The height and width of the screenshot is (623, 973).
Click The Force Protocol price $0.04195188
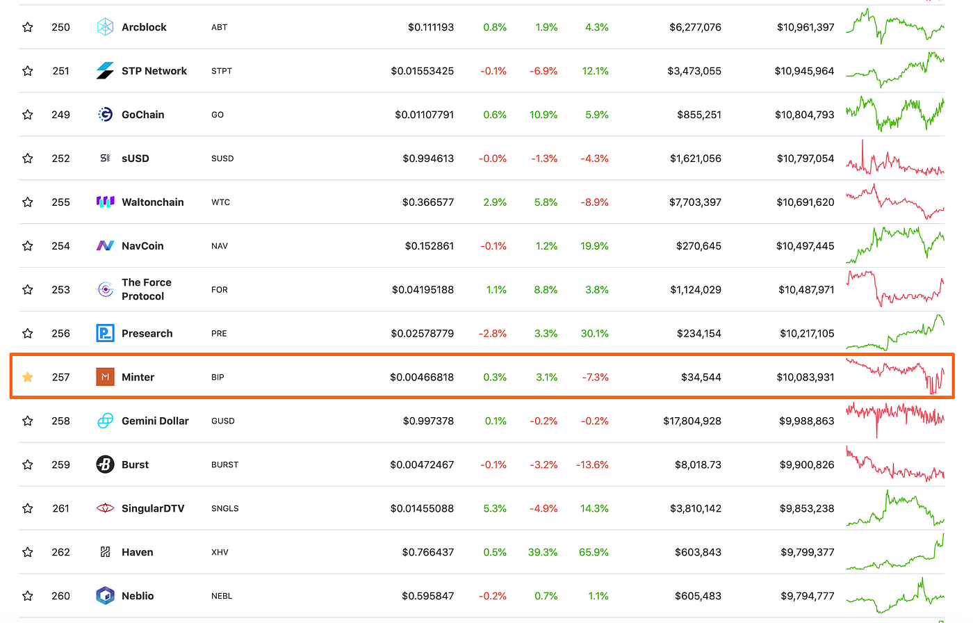coord(423,290)
